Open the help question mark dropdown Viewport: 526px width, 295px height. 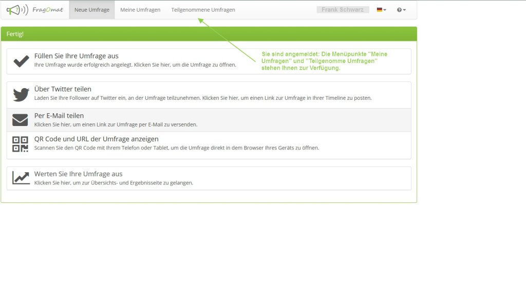[401, 10]
